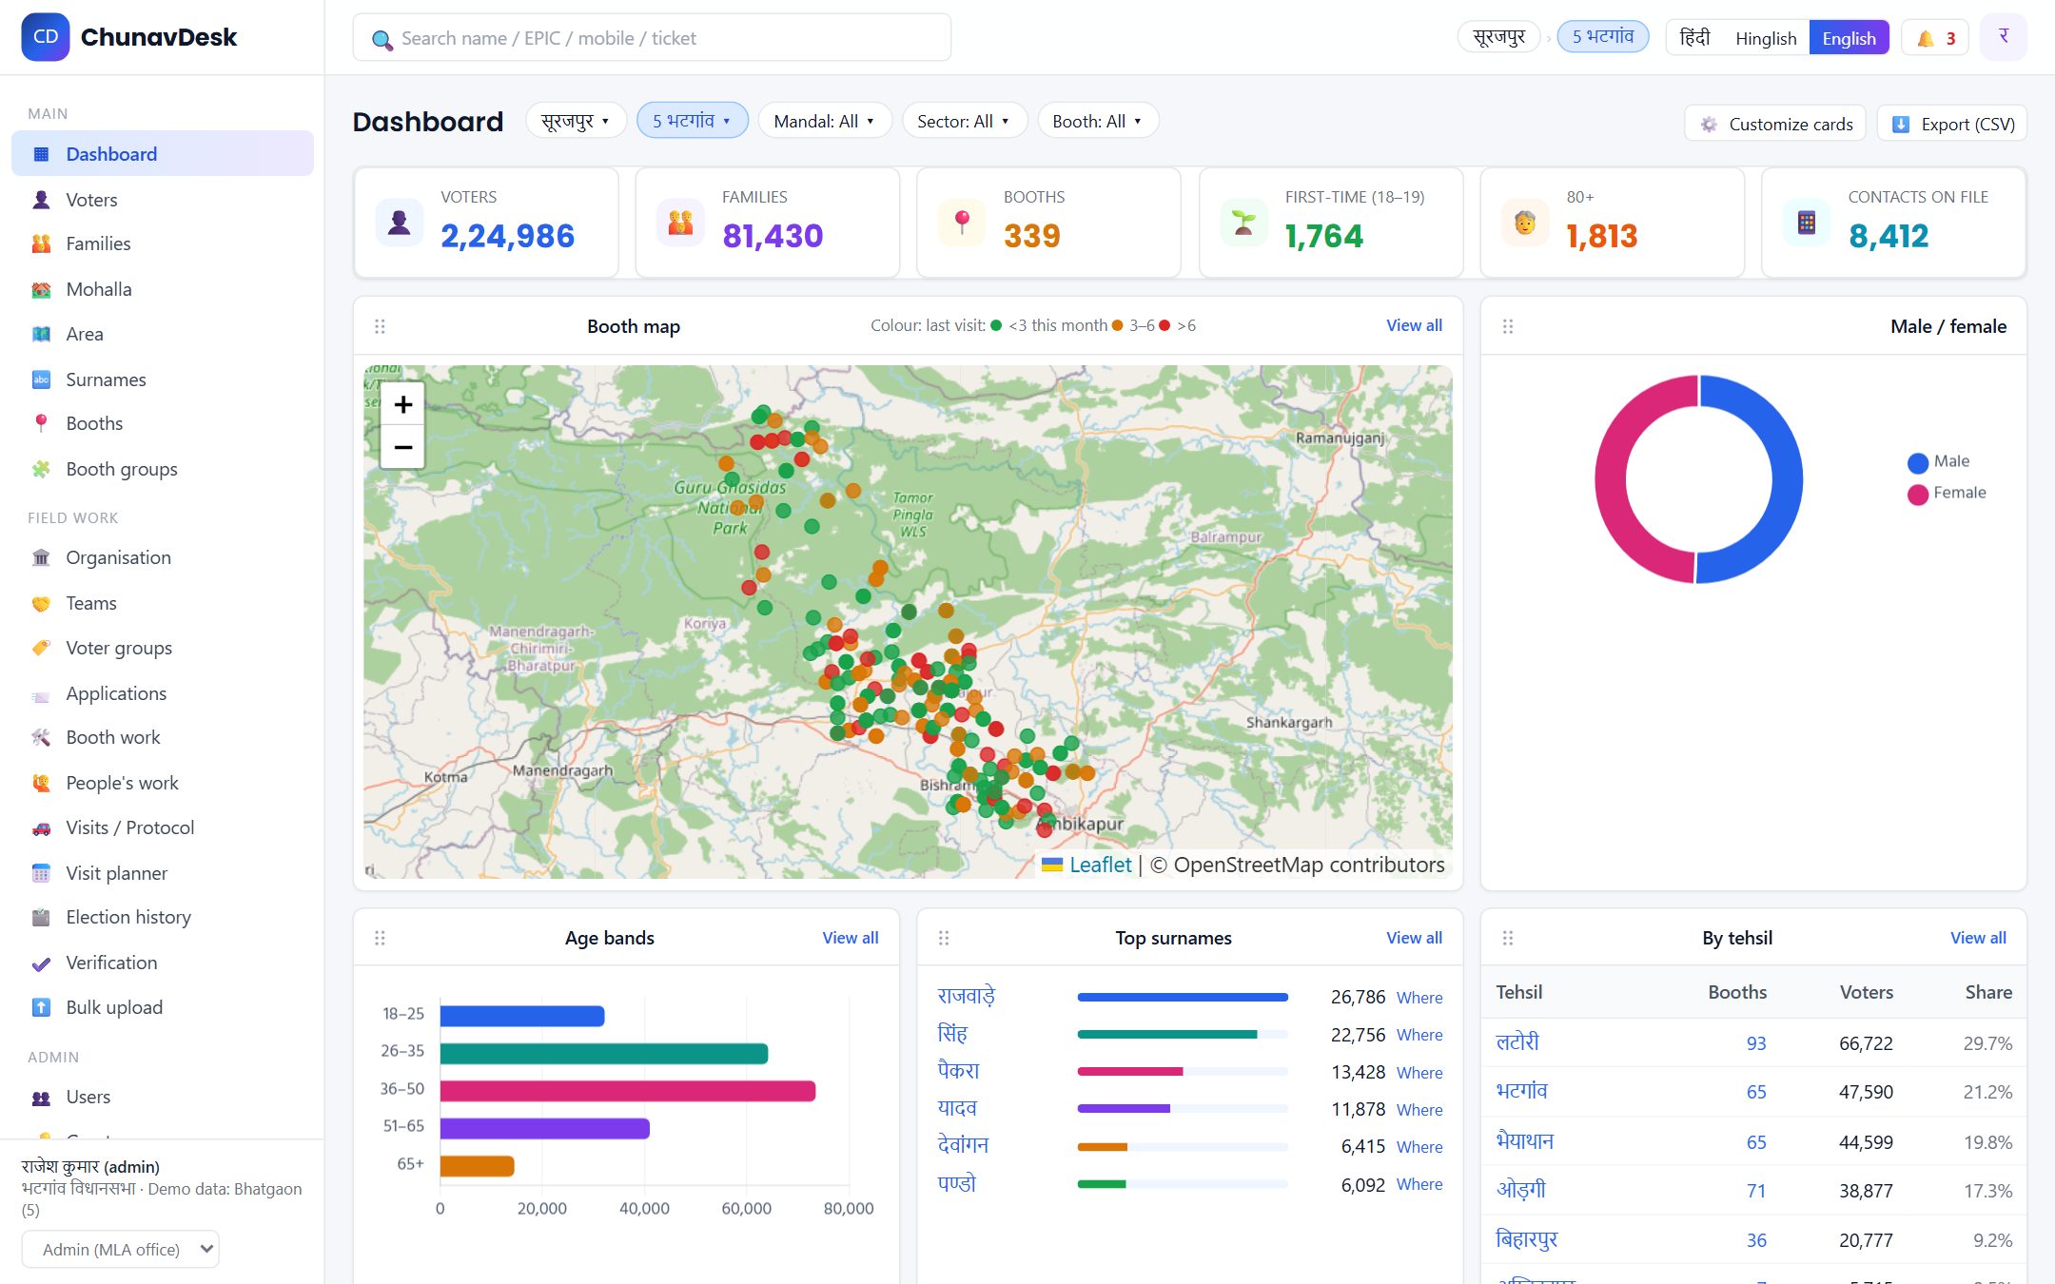Click सूरजपुर breadcrumb chip in top bar
The width and height of the screenshot is (2055, 1284).
[x=1499, y=37]
